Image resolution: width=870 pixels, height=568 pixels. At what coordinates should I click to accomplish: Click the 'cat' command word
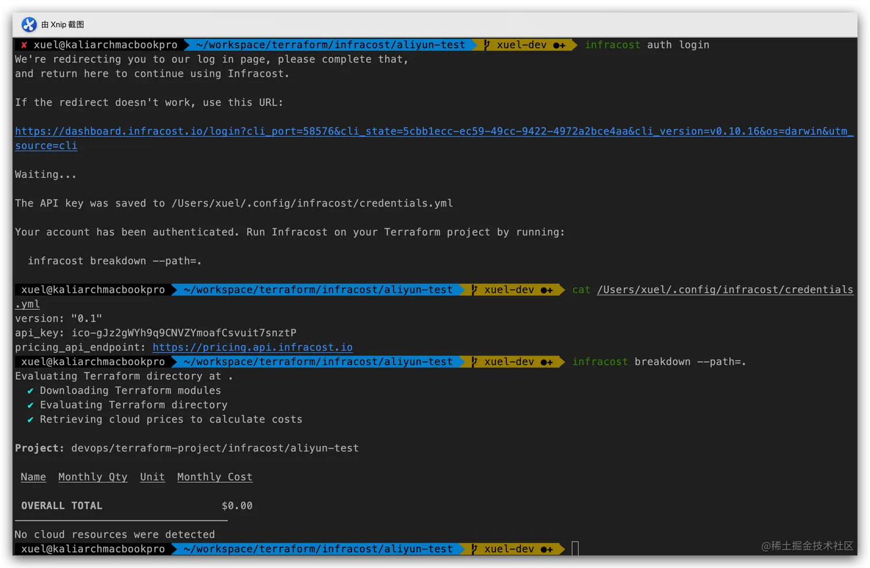coord(581,290)
